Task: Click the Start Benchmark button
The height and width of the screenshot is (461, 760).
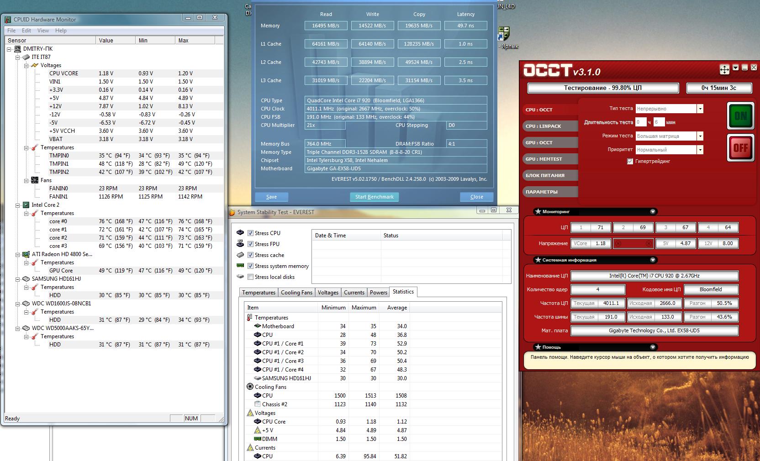Action: click(x=374, y=197)
